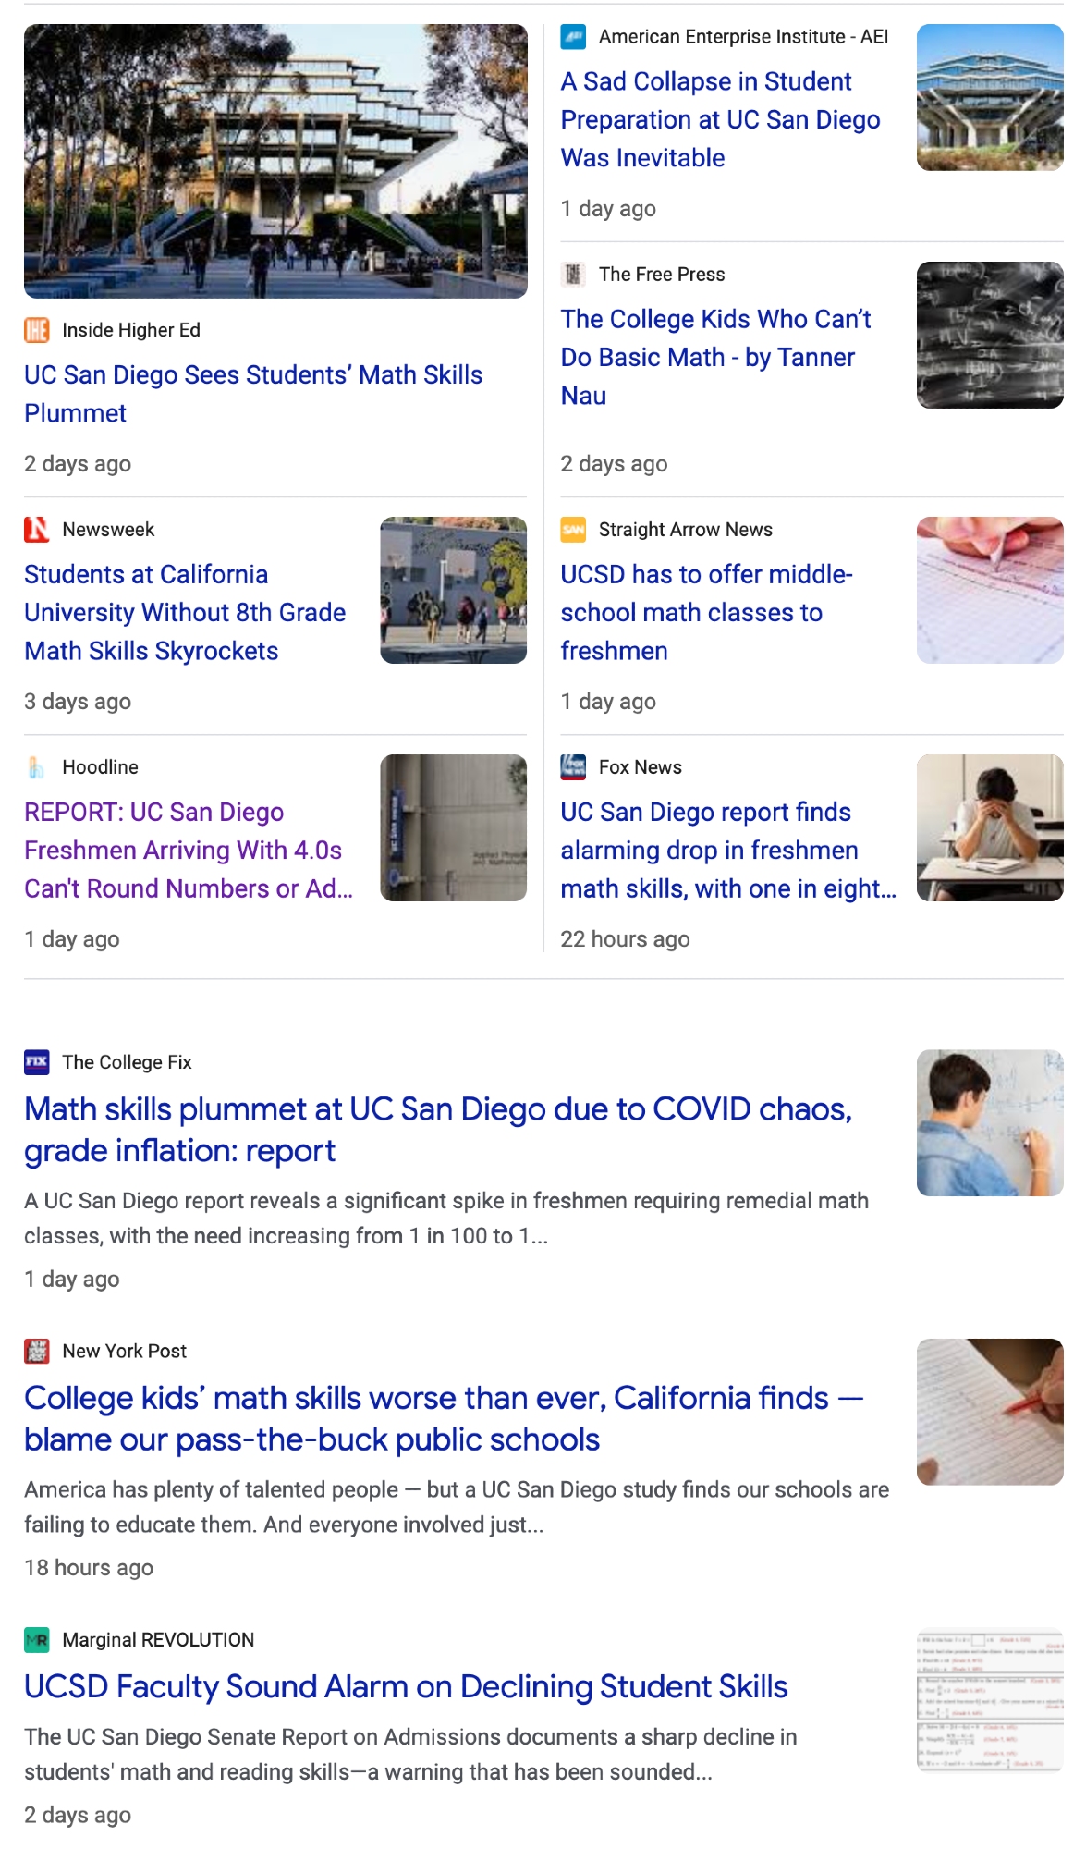Open 'UCSD Faculty Sound Alarm on Declining Student Skills'

tap(406, 1687)
